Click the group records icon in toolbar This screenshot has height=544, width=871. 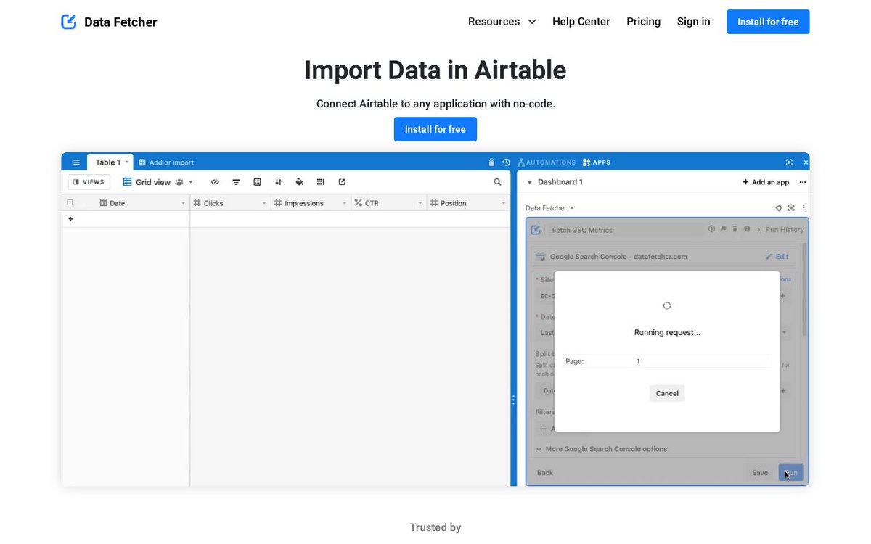[x=257, y=182]
